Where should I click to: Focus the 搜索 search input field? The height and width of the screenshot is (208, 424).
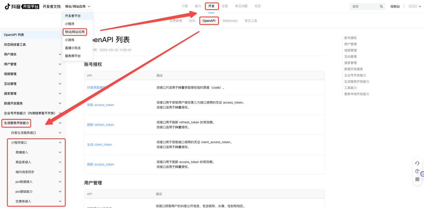coord(364,7)
